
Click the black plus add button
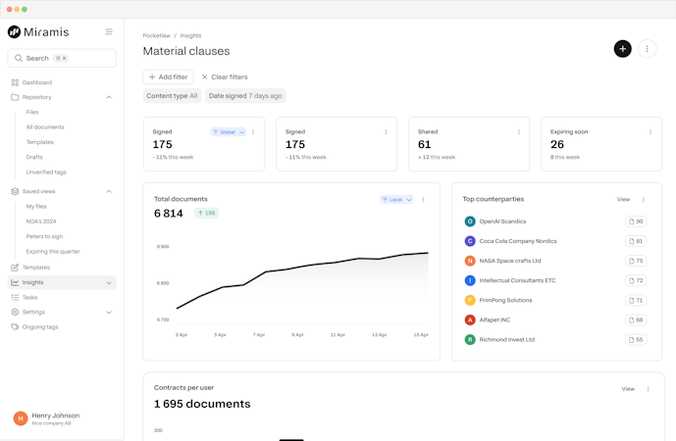coord(623,49)
